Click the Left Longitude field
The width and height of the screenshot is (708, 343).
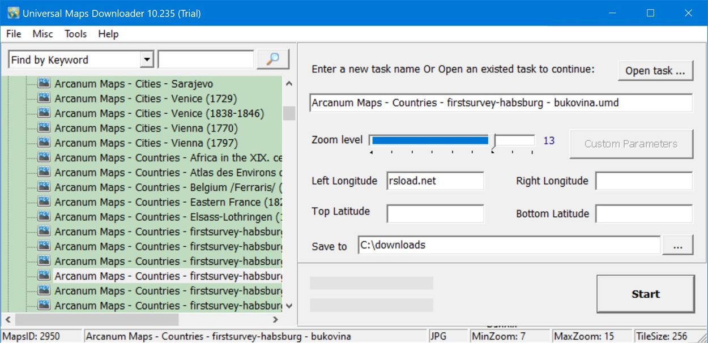tap(435, 181)
